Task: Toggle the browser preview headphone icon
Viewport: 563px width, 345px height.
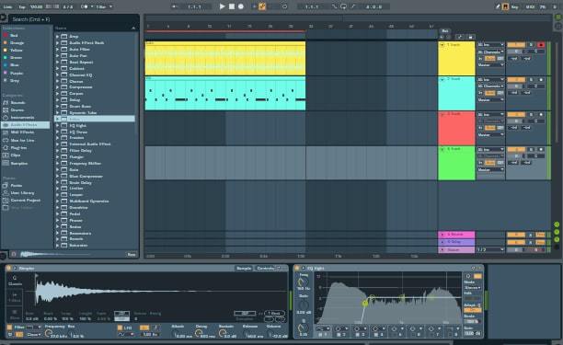Action: (14, 254)
